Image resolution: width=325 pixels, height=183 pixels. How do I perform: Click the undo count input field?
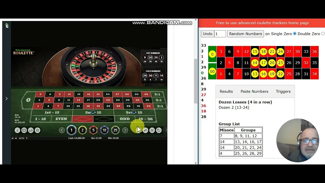(x=220, y=34)
